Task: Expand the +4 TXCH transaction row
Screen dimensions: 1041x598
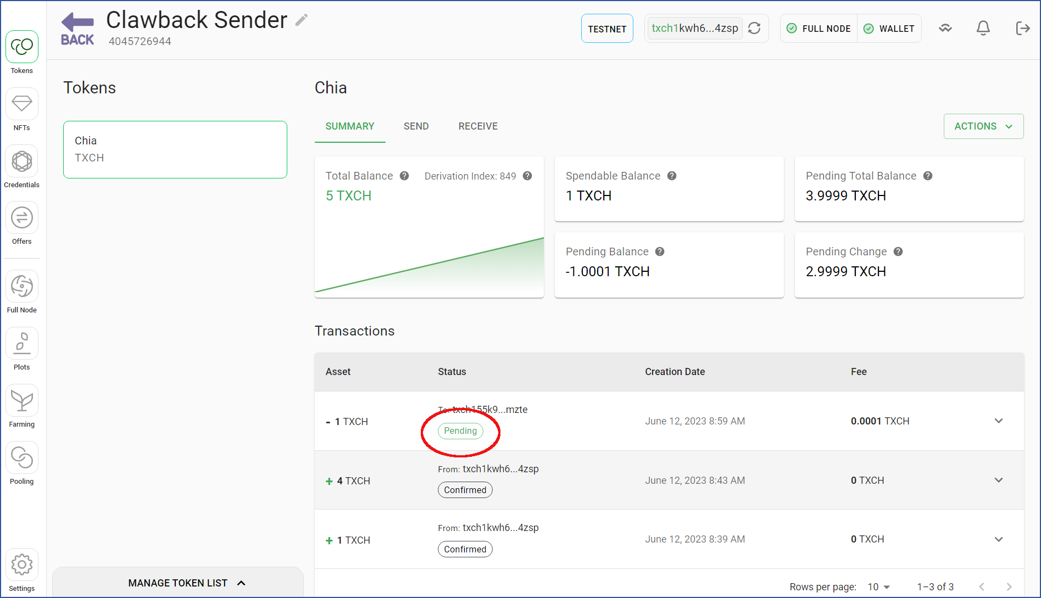Action: (x=998, y=480)
